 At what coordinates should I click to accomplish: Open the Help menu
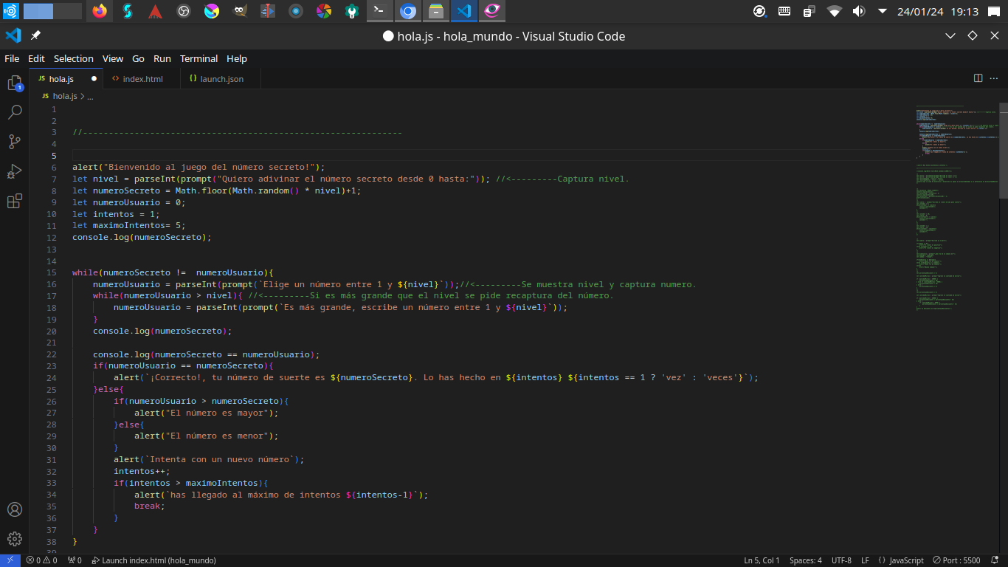237,58
